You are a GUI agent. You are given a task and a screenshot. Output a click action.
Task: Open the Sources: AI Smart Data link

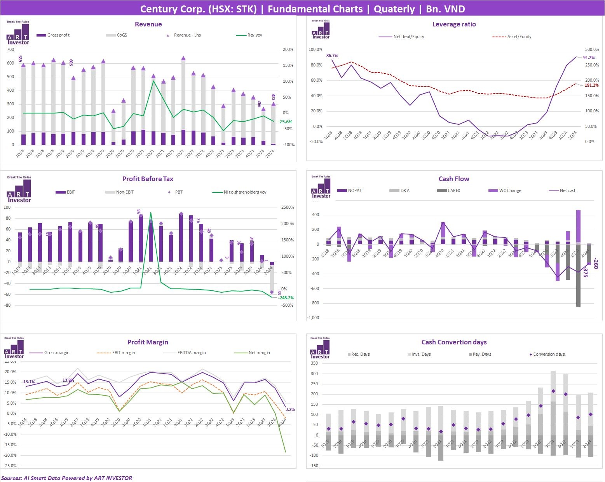(x=66, y=478)
